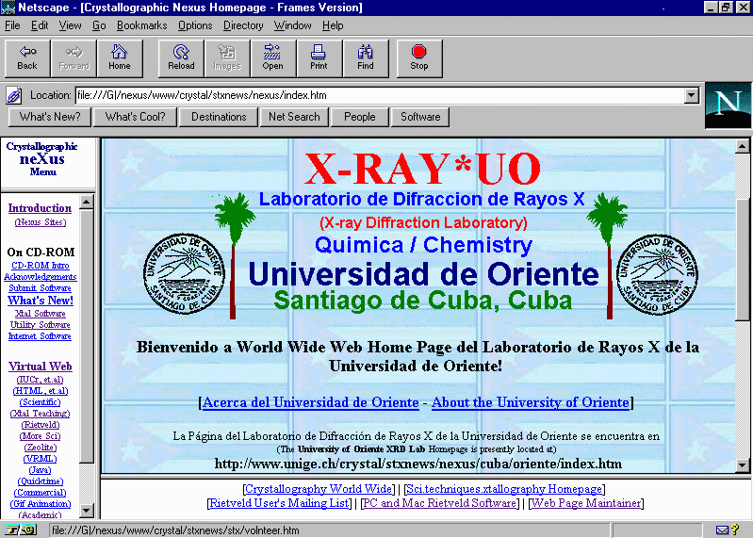Click the right Universidad de Oriente seal
753x538 pixels.
click(x=657, y=274)
